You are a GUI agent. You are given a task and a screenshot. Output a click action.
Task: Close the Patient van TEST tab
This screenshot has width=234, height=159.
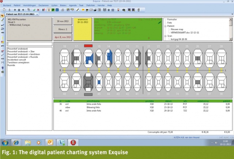[x=37, y=14]
